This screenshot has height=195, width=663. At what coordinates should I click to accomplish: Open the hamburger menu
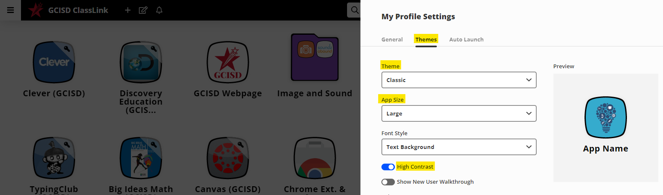pos(10,10)
